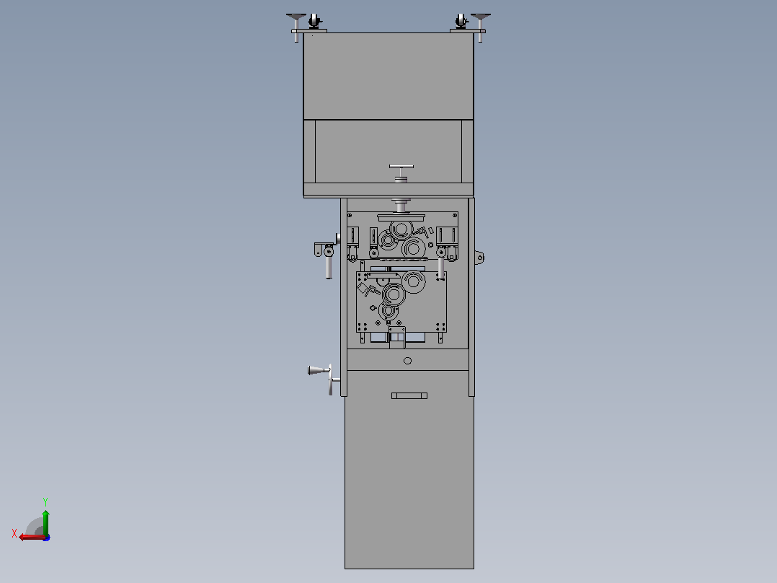Viewport: 777px width, 583px height.
Task: Click the blue Z axis dot of the triad
Action: [x=47, y=538]
